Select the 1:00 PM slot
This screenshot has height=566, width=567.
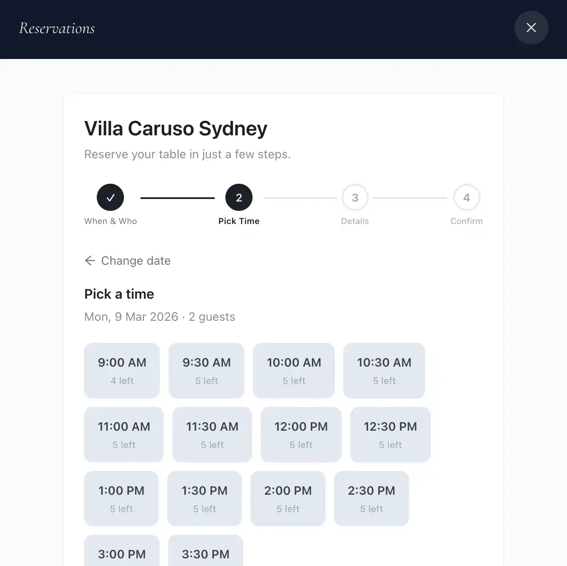(121, 499)
